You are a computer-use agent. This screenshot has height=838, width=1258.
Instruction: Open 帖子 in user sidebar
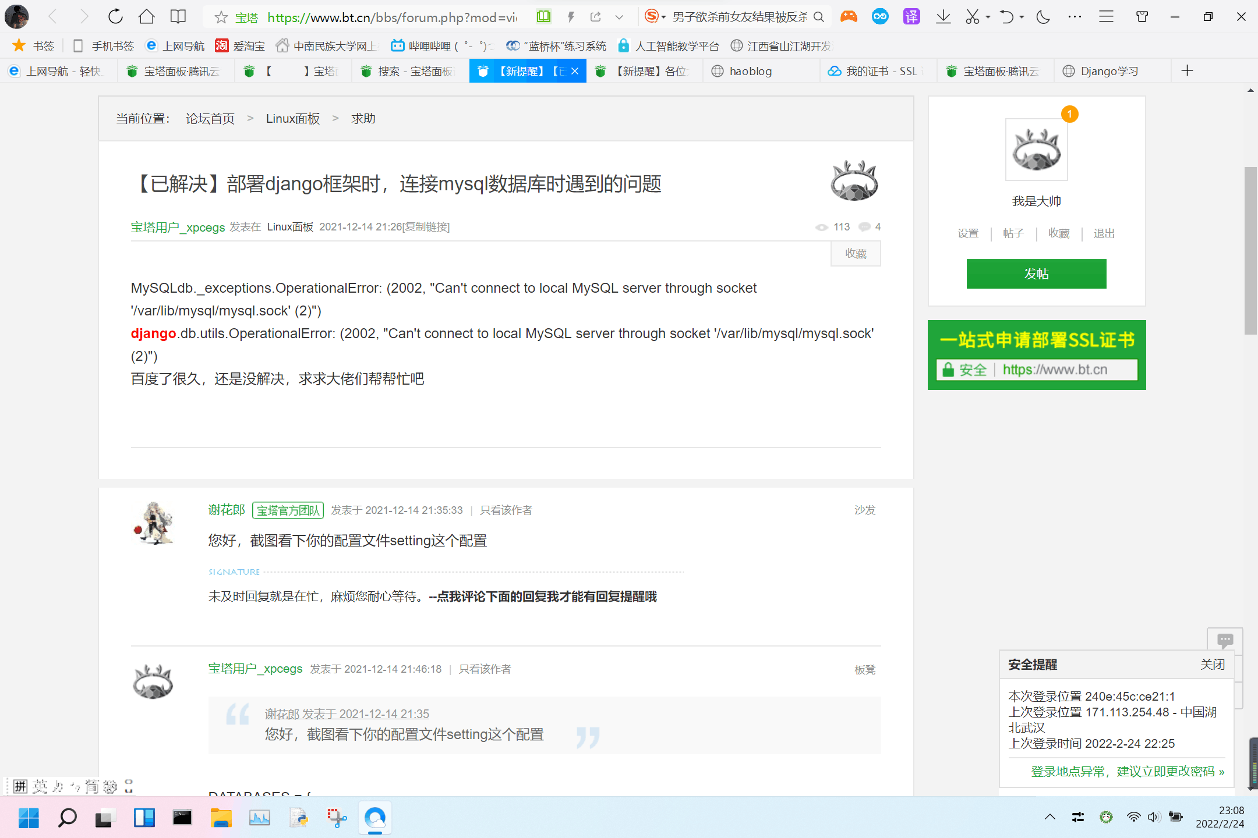(1013, 233)
